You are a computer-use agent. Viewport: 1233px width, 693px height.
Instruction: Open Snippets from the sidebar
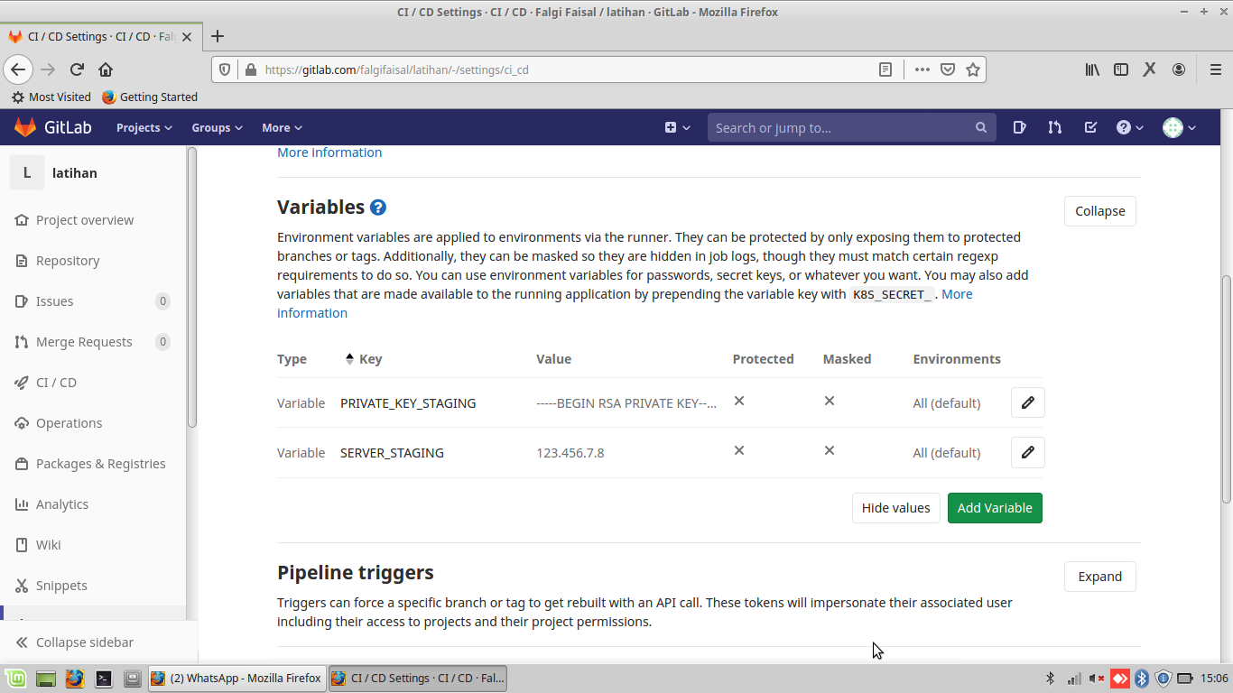click(61, 585)
